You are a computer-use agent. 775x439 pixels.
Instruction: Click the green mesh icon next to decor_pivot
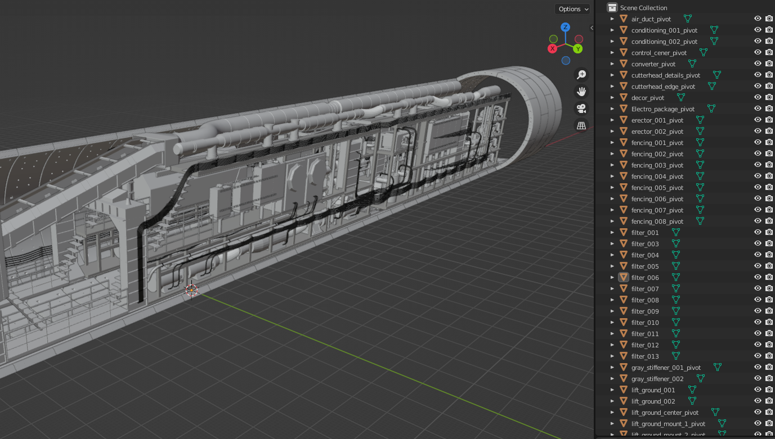click(x=681, y=97)
